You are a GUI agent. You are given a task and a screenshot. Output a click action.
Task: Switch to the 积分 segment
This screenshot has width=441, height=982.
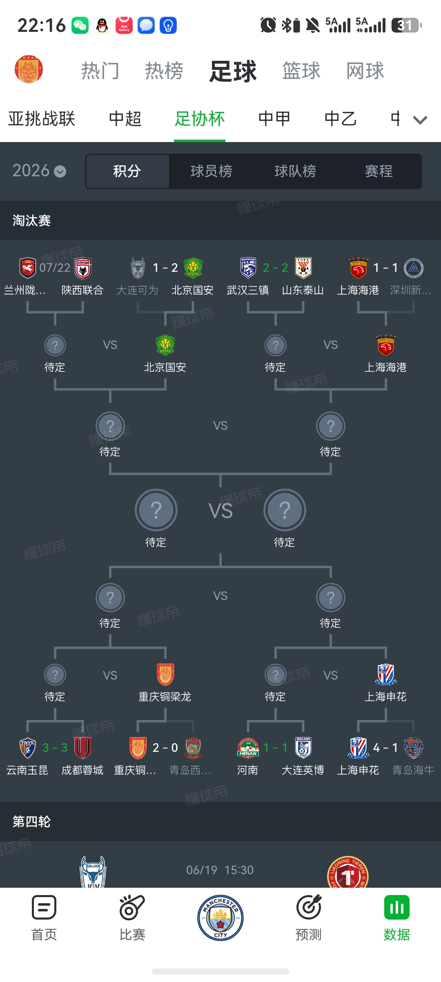pos(127,171)
